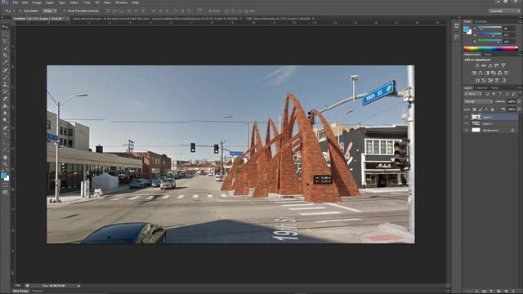523x294 pixels.
Task: Select the Eraser tool
Action: [x=5, y=99]
